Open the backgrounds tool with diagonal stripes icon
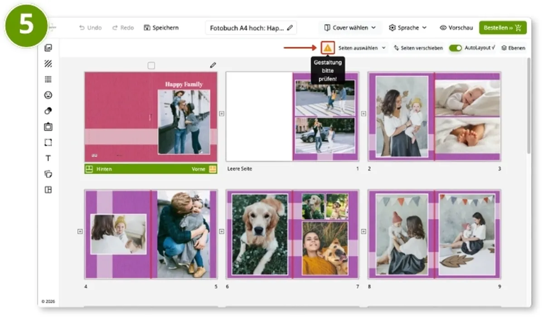The width and height of the screenshot is (544, 317). [x=48, y=64]
